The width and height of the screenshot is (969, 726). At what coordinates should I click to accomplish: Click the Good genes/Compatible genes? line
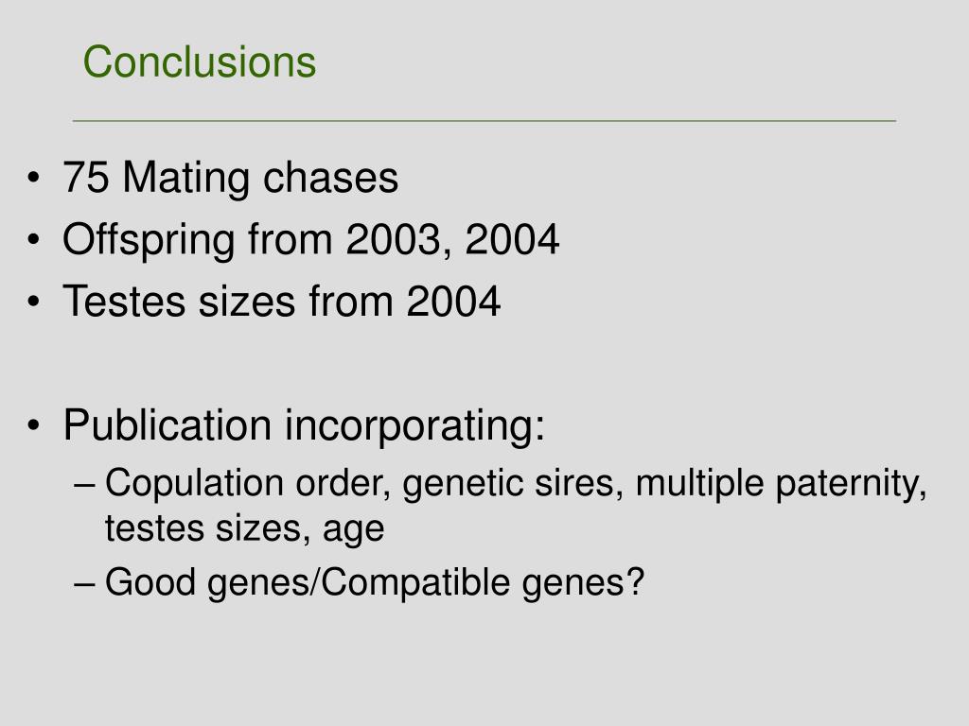click(x=375, y=582)
